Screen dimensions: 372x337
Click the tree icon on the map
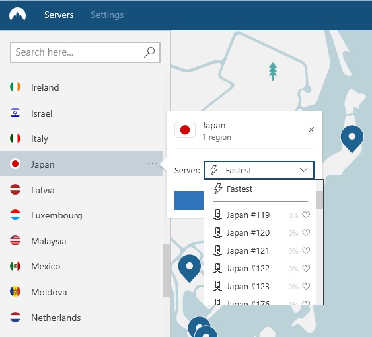(x=273, y=72)
